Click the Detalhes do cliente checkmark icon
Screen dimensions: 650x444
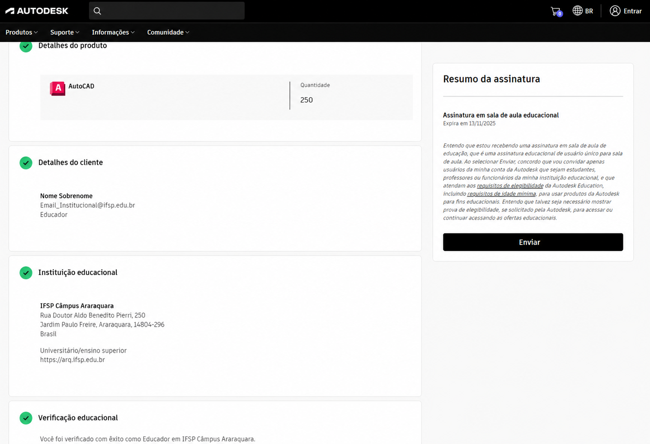pos(26,163)
